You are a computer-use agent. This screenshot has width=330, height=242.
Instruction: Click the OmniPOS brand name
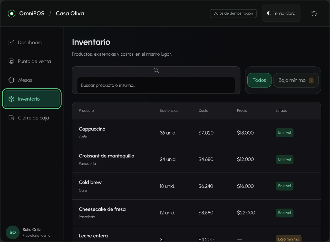click(x=32, y=13)
